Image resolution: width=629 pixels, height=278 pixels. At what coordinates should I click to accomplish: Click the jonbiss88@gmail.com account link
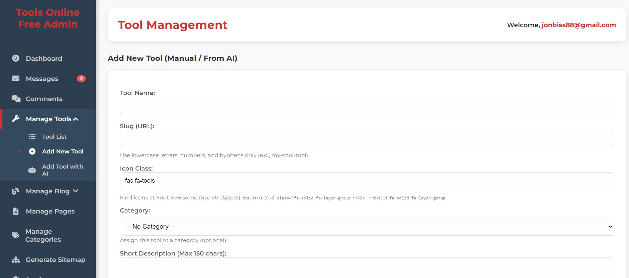point(579,25)
